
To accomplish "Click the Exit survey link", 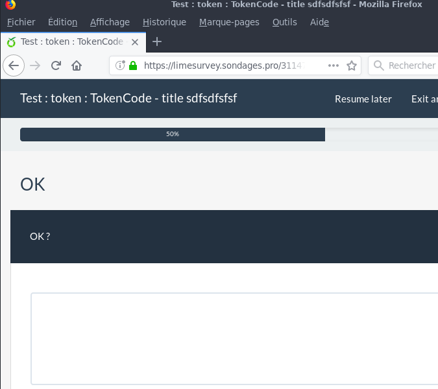I will tap(424, 99).
